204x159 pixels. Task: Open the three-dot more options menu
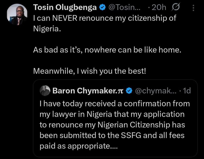(193, 8)
